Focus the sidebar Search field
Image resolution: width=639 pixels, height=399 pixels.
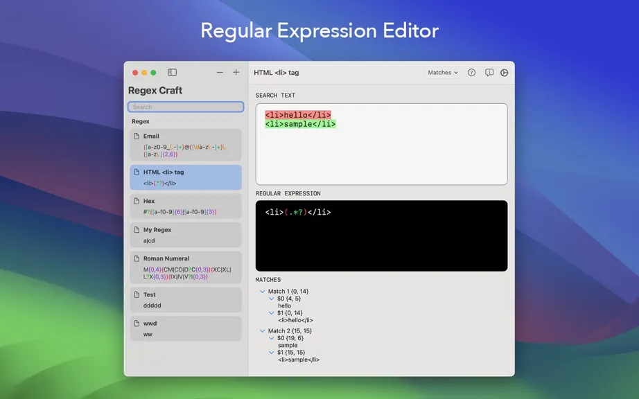(186, 107)
